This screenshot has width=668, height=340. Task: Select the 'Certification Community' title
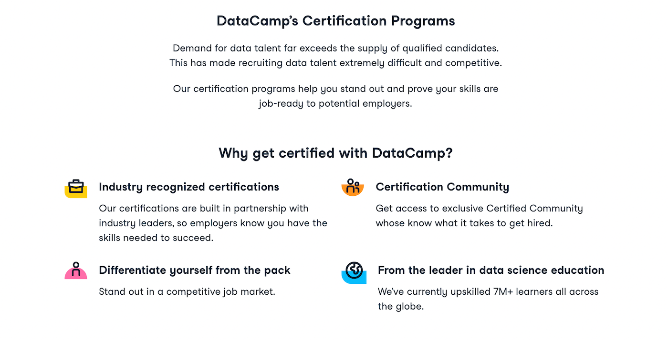pyautogui.click(x=442, y=187)
